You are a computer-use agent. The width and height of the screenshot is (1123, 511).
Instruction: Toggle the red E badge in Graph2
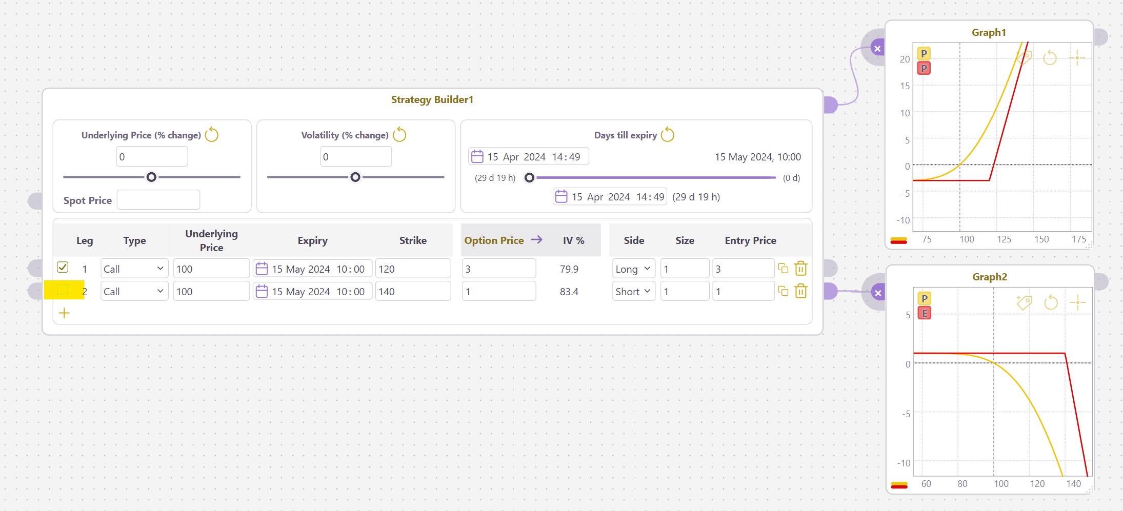tap(924, 314)
